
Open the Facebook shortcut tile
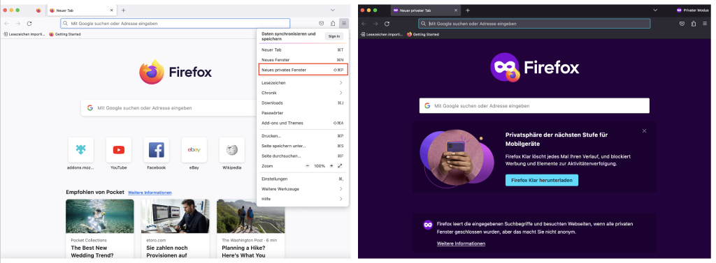tap(156, 150)
